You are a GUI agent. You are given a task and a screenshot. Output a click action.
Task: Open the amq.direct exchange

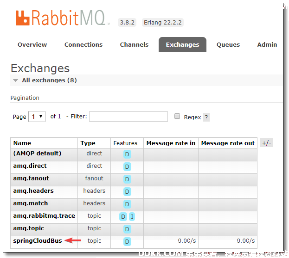(30, 166)
